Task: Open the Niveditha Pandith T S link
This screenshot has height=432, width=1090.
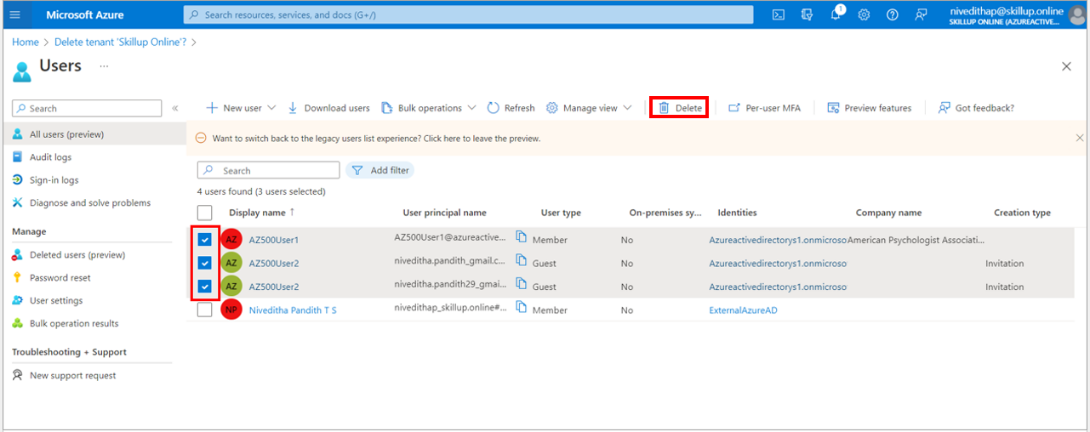Action: (293, 310)
